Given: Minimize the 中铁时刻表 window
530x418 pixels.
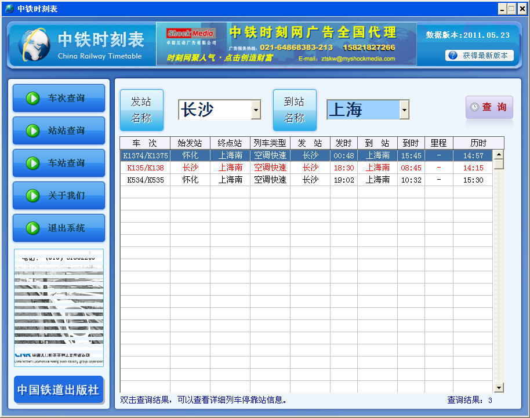Looking at the screenshot, I should pyautogui.click(x=502, y=9).
